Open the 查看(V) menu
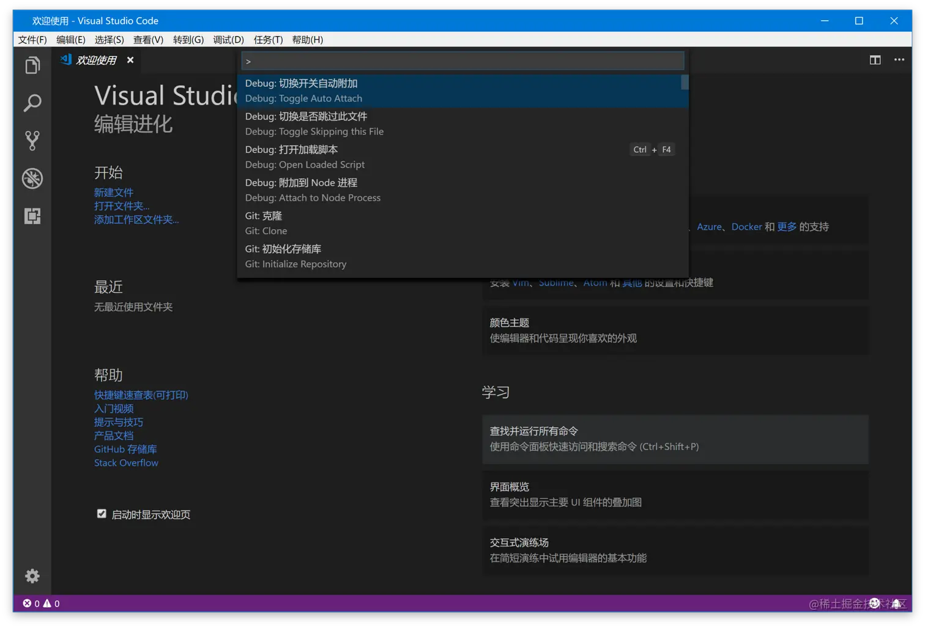The width and height of the screenshot is (925, 628). coord(148,40)
